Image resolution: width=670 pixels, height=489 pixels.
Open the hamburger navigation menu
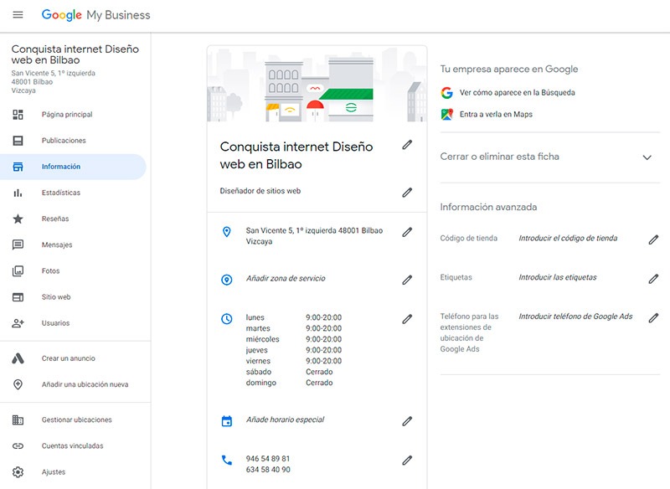pos(19,14)
